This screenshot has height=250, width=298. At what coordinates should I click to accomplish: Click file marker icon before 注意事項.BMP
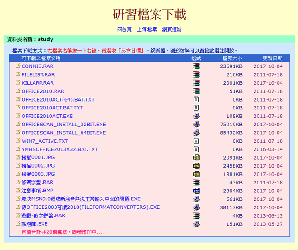18,190
